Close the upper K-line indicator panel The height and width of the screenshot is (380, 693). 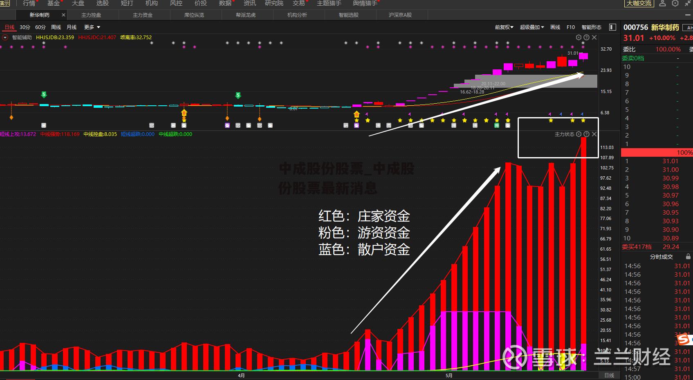[594, 37]
